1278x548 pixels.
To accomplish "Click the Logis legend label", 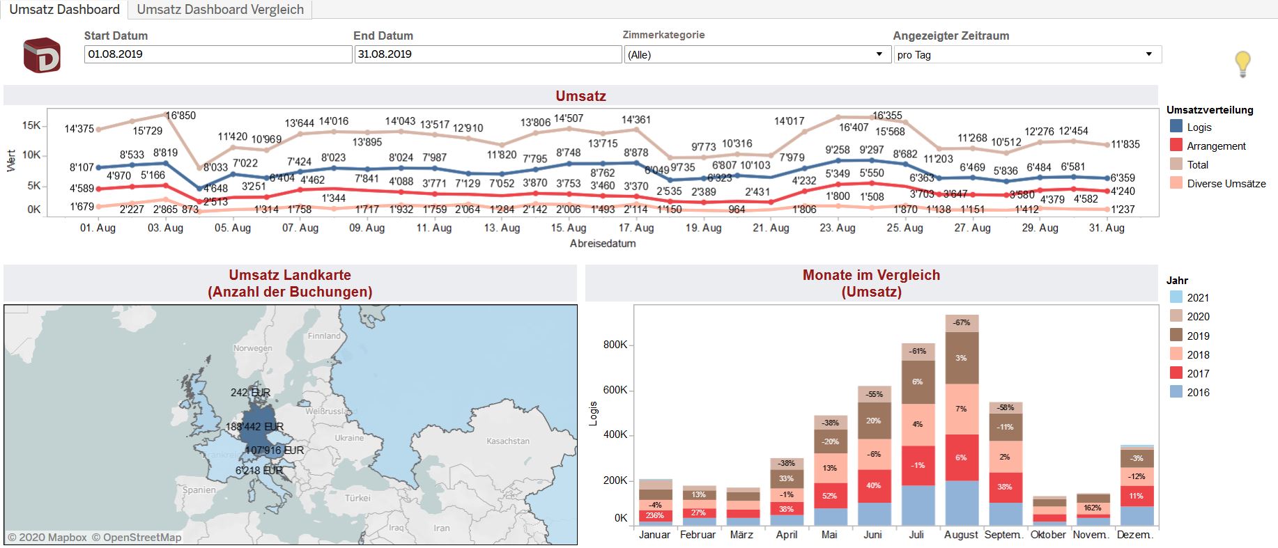I will coord(1199,127).
